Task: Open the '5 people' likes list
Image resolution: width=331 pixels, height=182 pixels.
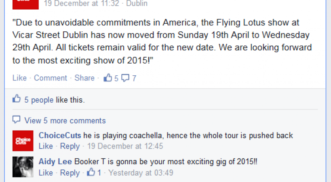Action: pos(39,99)
